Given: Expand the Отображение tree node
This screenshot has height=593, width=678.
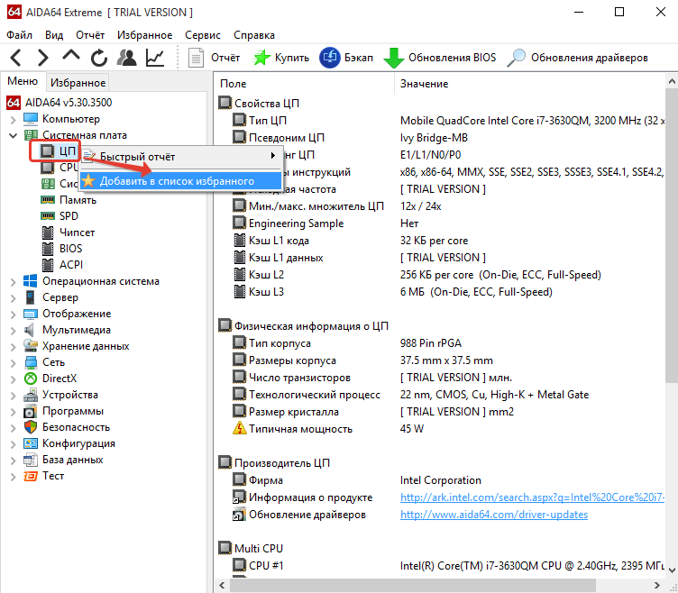Looking at the screenshot, I should click(x=13, y=315).
